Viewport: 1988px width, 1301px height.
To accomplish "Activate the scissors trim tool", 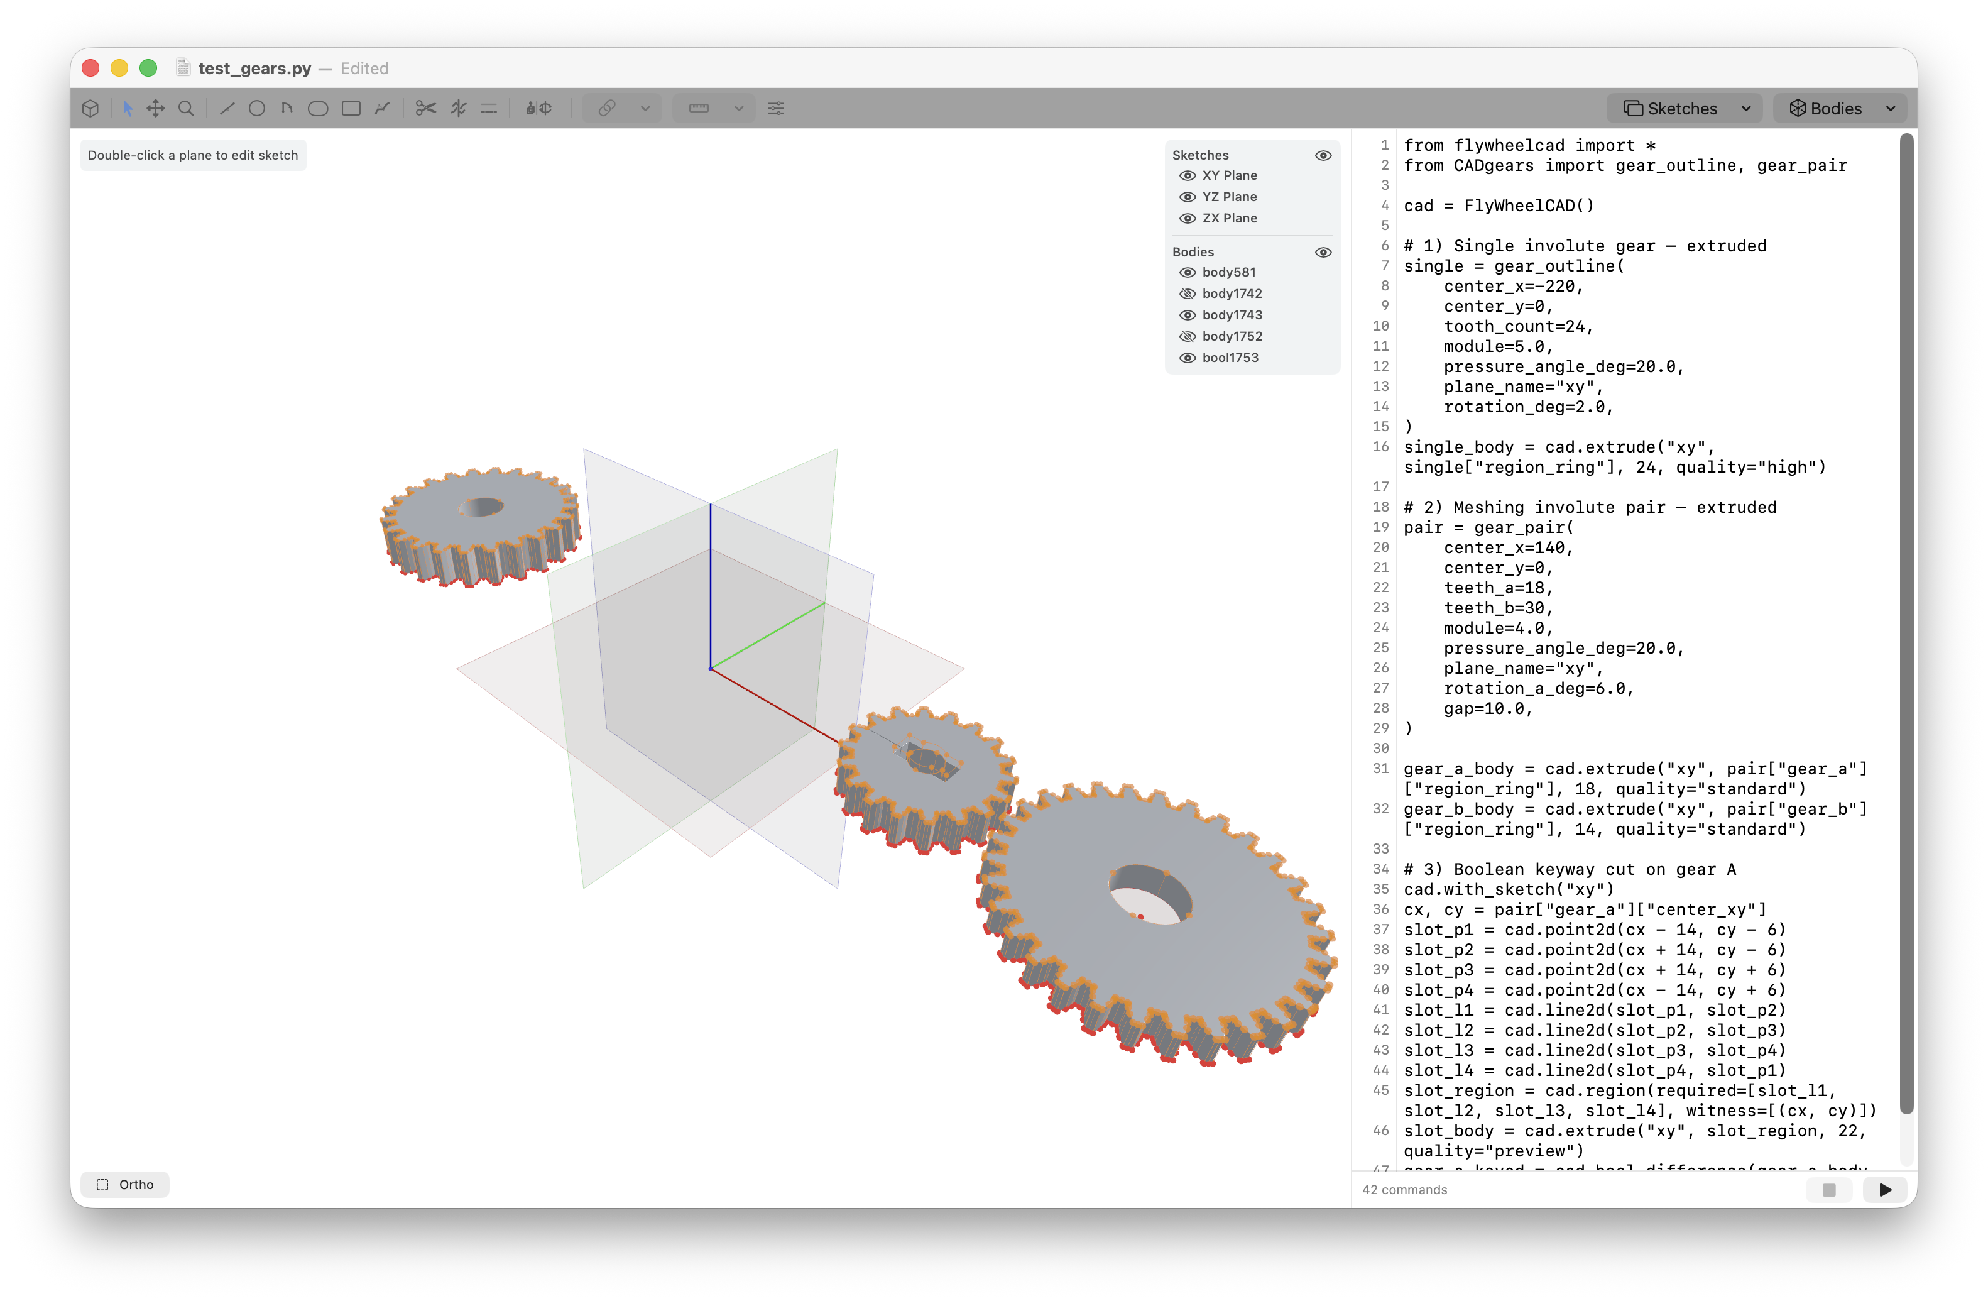I will 426,109.
